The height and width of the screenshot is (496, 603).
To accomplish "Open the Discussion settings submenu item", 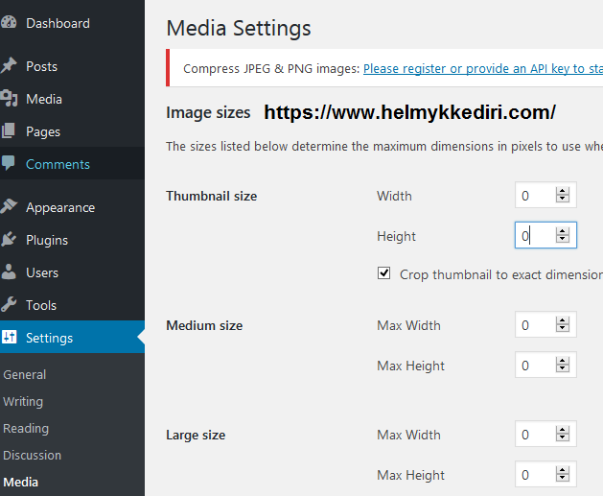I will 33,455.
